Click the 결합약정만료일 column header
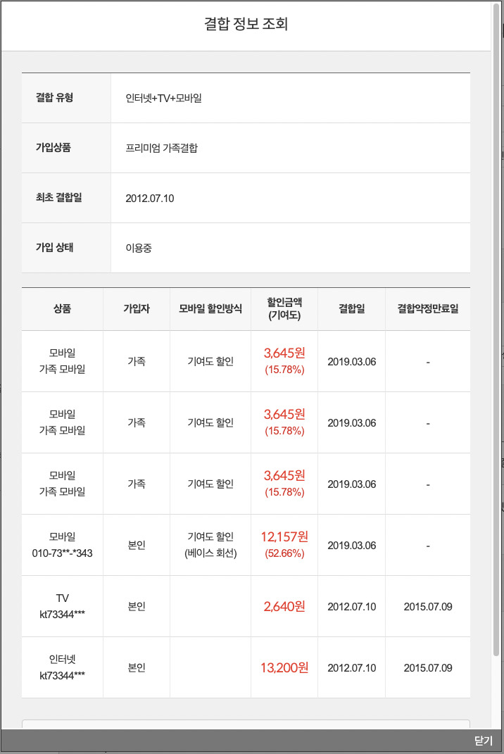This screenshot has height=754, width=504. point(427,308)
